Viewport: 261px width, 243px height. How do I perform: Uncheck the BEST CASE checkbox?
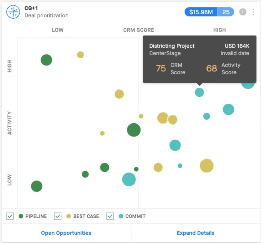58,216
